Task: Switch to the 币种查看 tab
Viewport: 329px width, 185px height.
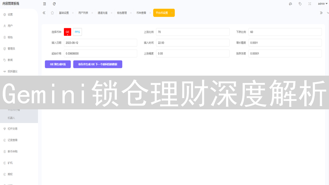Action: (x=141, y=13)
